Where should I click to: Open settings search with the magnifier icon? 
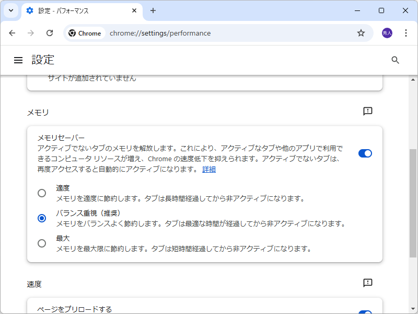(395, 60)
